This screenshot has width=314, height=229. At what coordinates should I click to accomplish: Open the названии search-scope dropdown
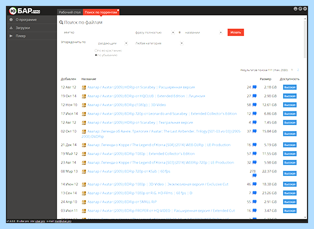pyautogui.click(x=203, y=32)
